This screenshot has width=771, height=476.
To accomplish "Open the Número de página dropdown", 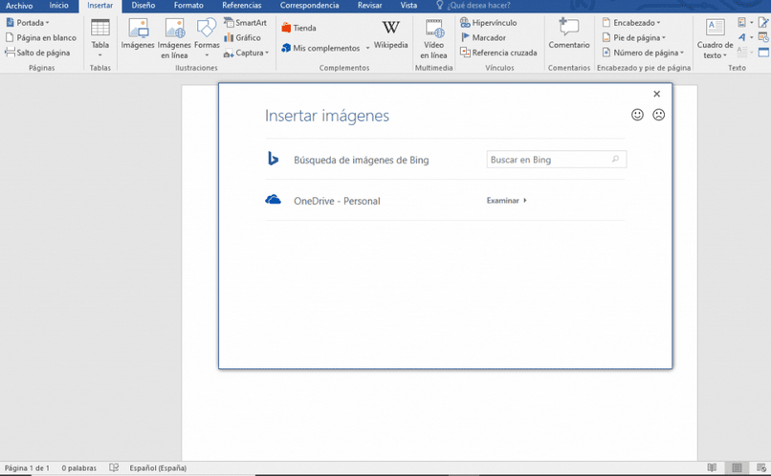I will click(643, 53).
